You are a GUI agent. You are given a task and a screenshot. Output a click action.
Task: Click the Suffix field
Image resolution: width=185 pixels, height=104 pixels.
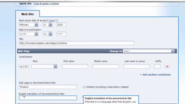tap(157, 66)
